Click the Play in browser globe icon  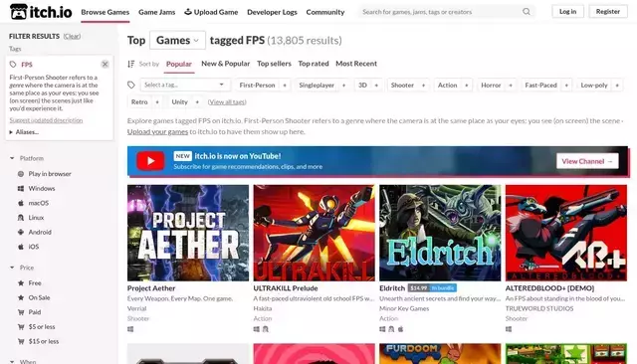21,174
